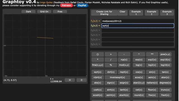This screenshot has height=101, width=179.
Task: Insert ssign(x) function
Action: (x=124, y=83)
